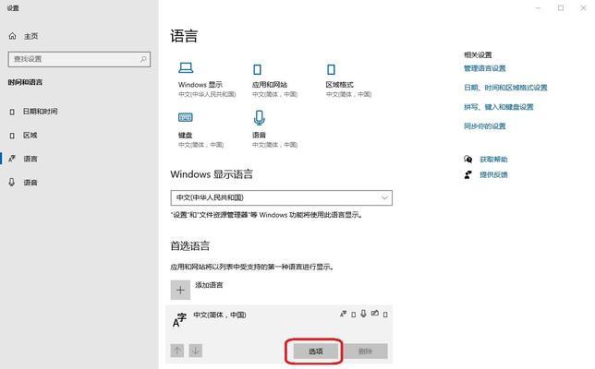Click the 提供反馈 link
The image size is (595, 369).
click(493, 175)
